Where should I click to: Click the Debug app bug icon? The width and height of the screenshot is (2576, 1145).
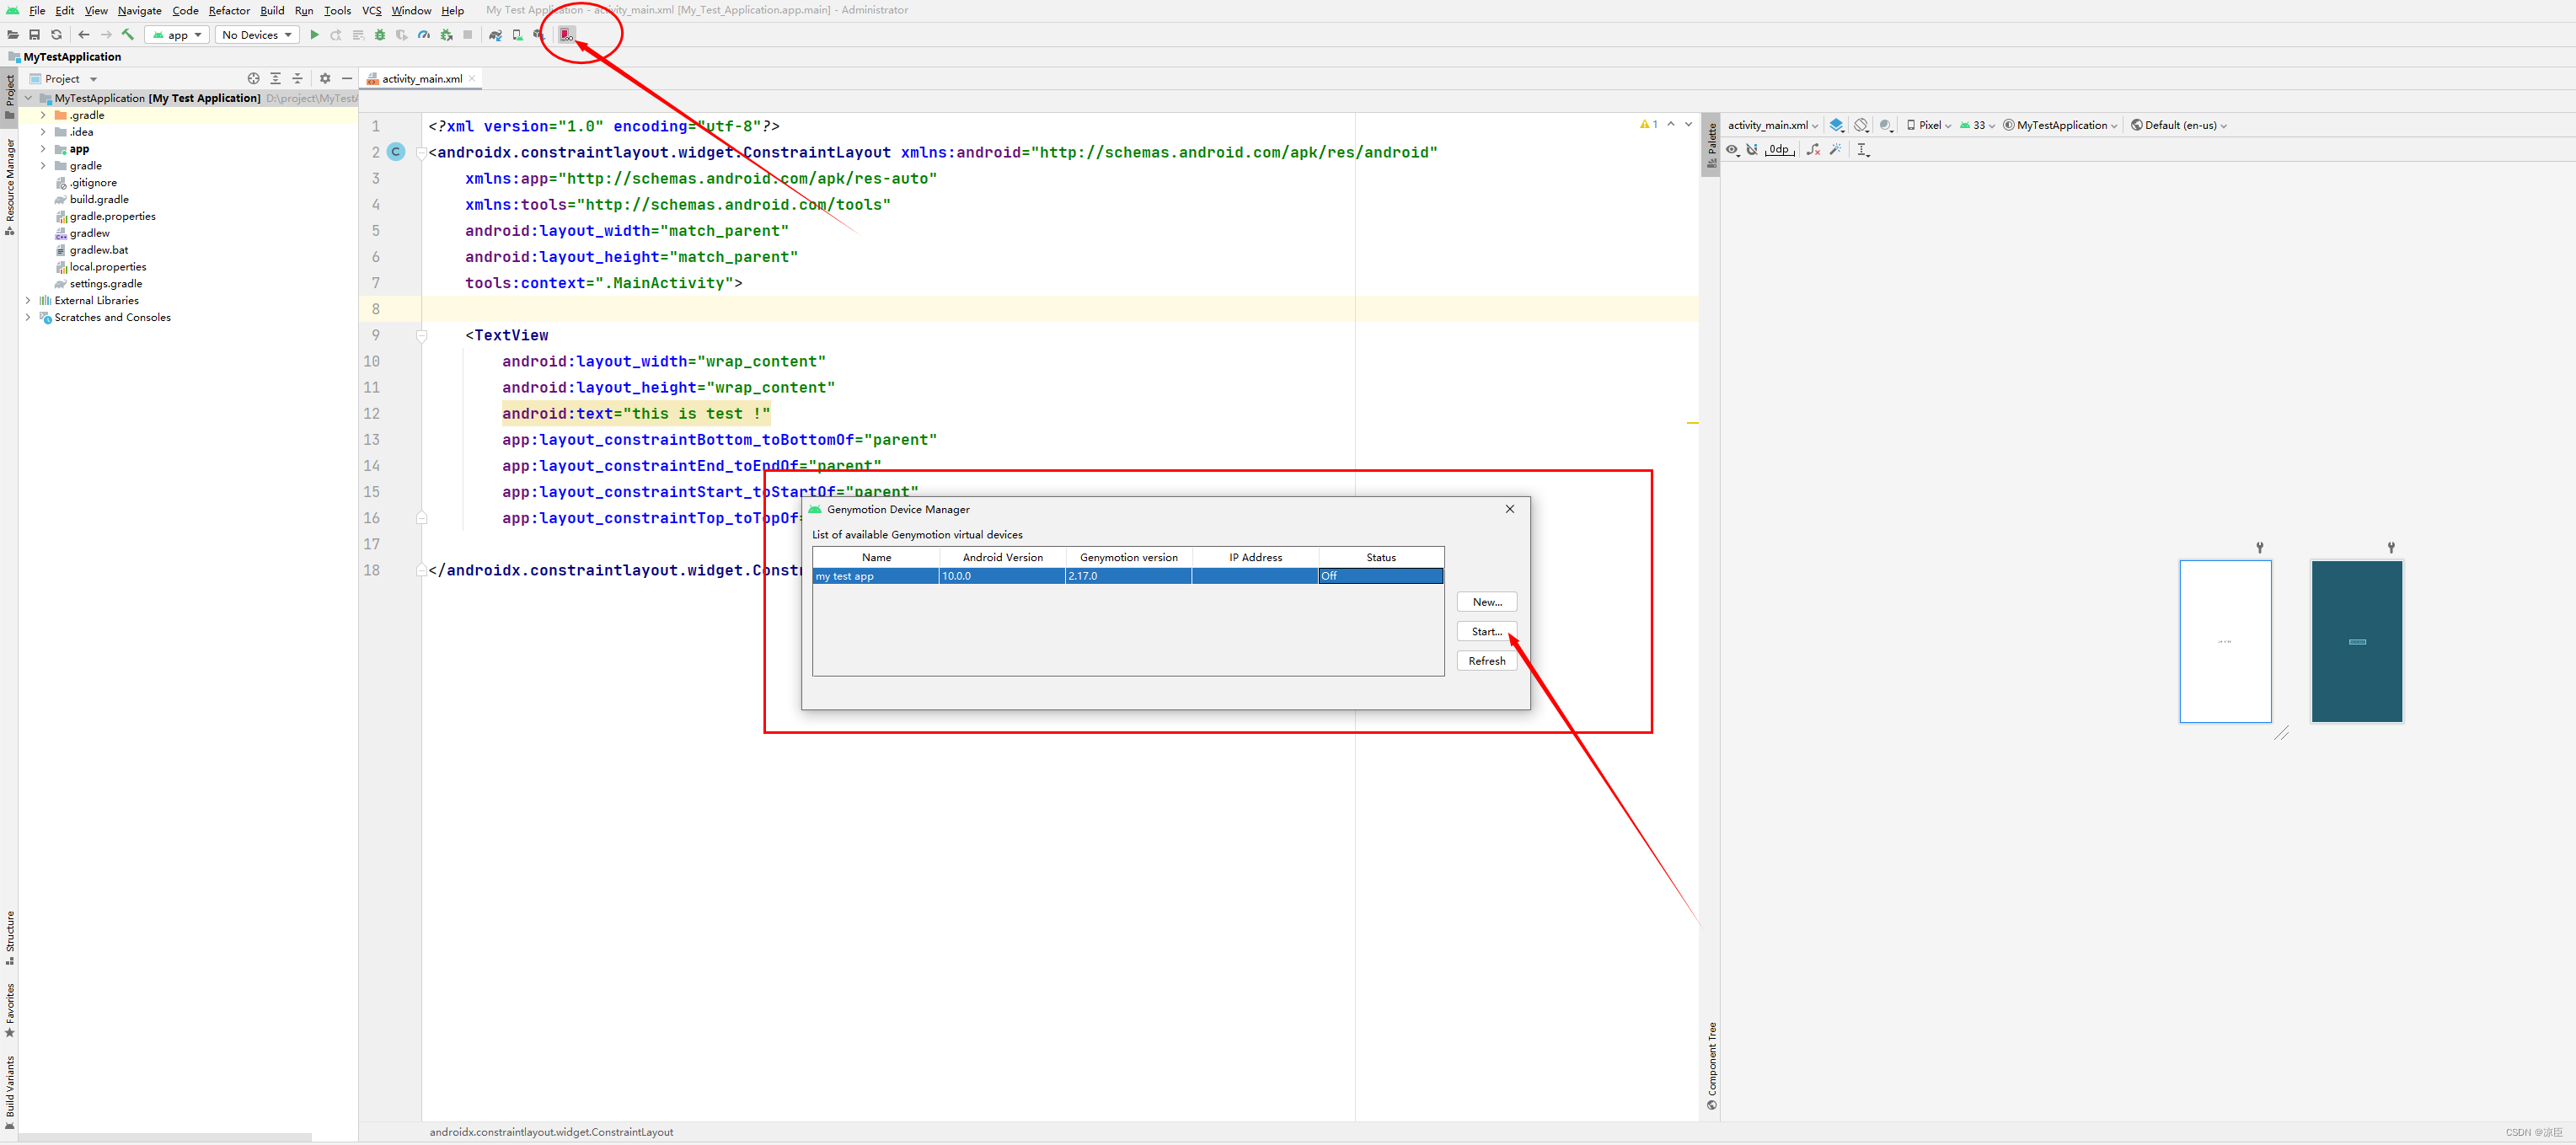pos(380,35)
